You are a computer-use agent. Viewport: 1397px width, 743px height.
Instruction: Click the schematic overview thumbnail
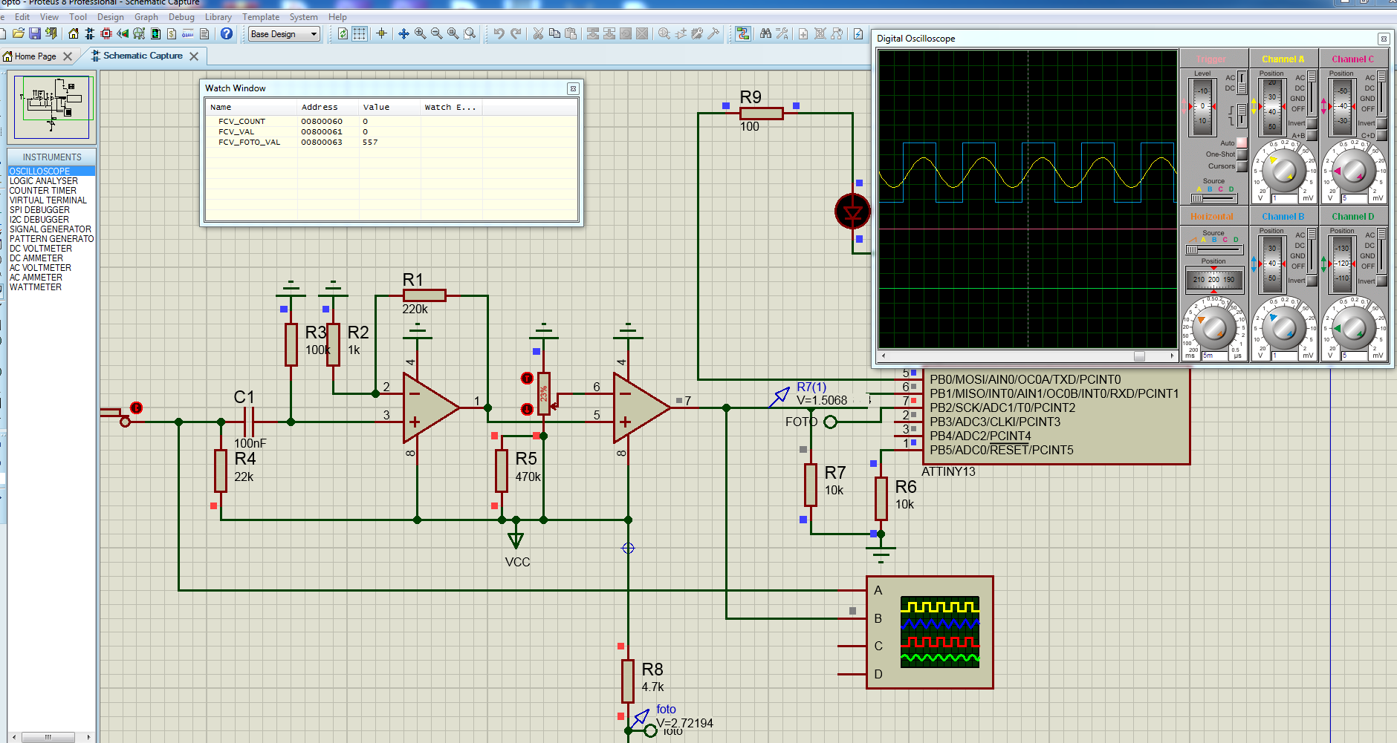coord(52,105)
